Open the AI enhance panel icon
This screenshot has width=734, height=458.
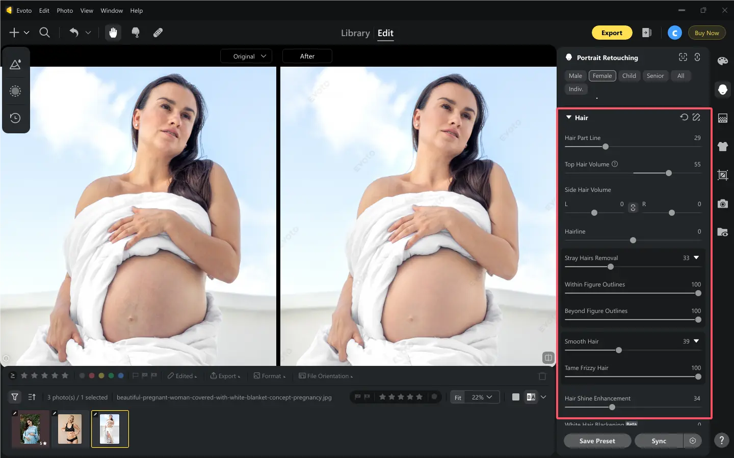click(x=15, y=65)
